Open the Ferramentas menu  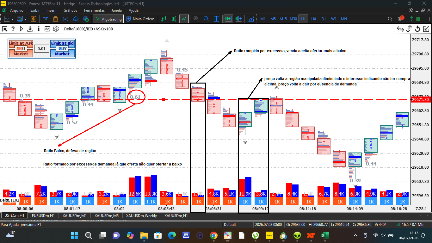pos(94,10)
